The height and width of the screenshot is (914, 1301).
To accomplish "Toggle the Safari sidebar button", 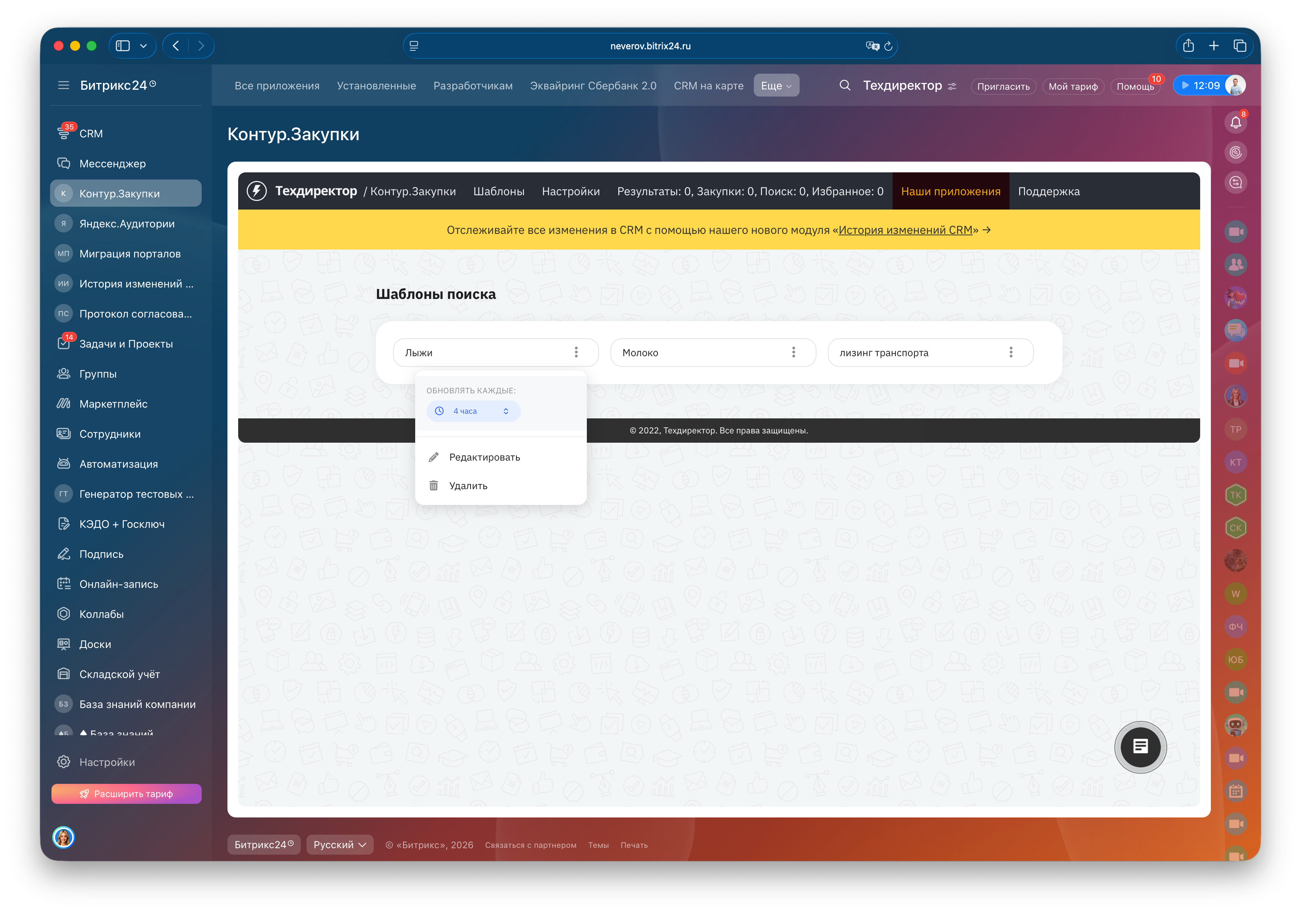I will click(x=123, y=46).
